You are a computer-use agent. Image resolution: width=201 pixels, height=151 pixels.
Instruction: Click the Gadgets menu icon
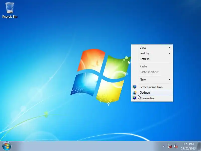click(134, 93)
